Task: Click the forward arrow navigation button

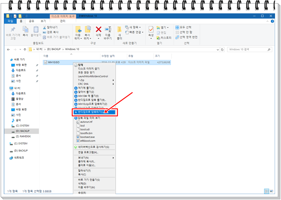Action: (x=15, y=50)
